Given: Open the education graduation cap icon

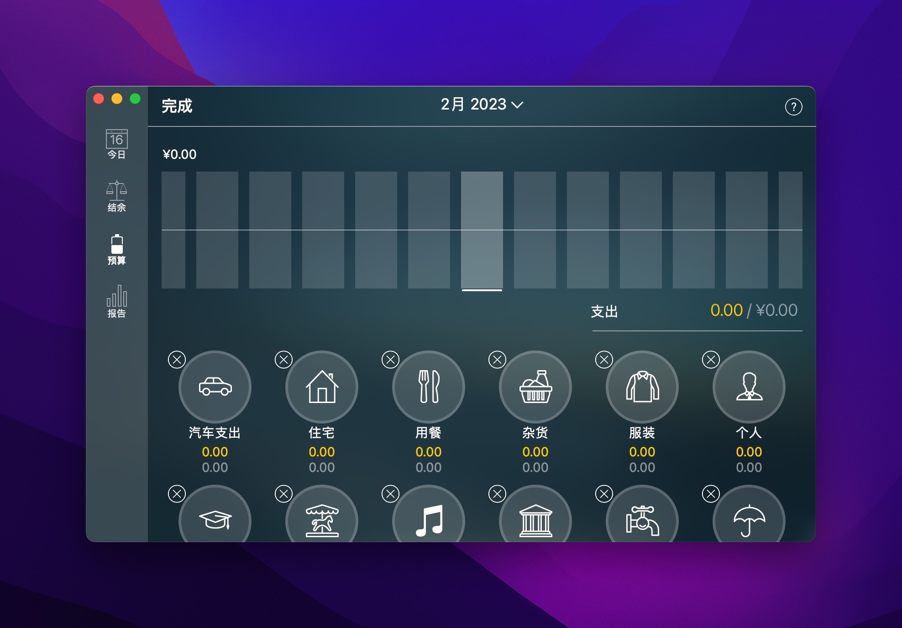Looking at the screenshot, I should [215, 519].
